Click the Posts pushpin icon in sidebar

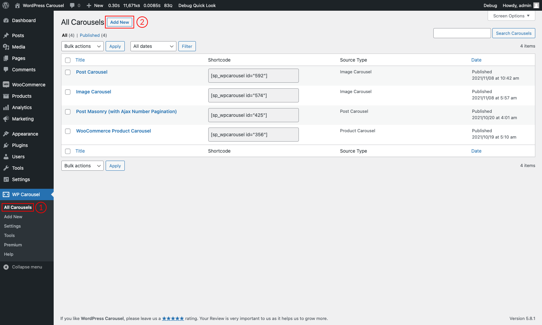click(6, 35)
